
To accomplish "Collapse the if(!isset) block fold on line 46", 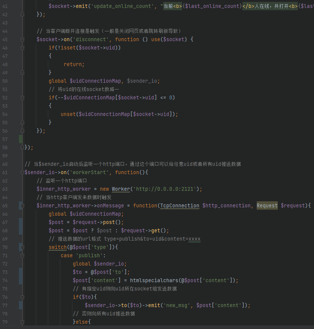I will click(22, 48).
